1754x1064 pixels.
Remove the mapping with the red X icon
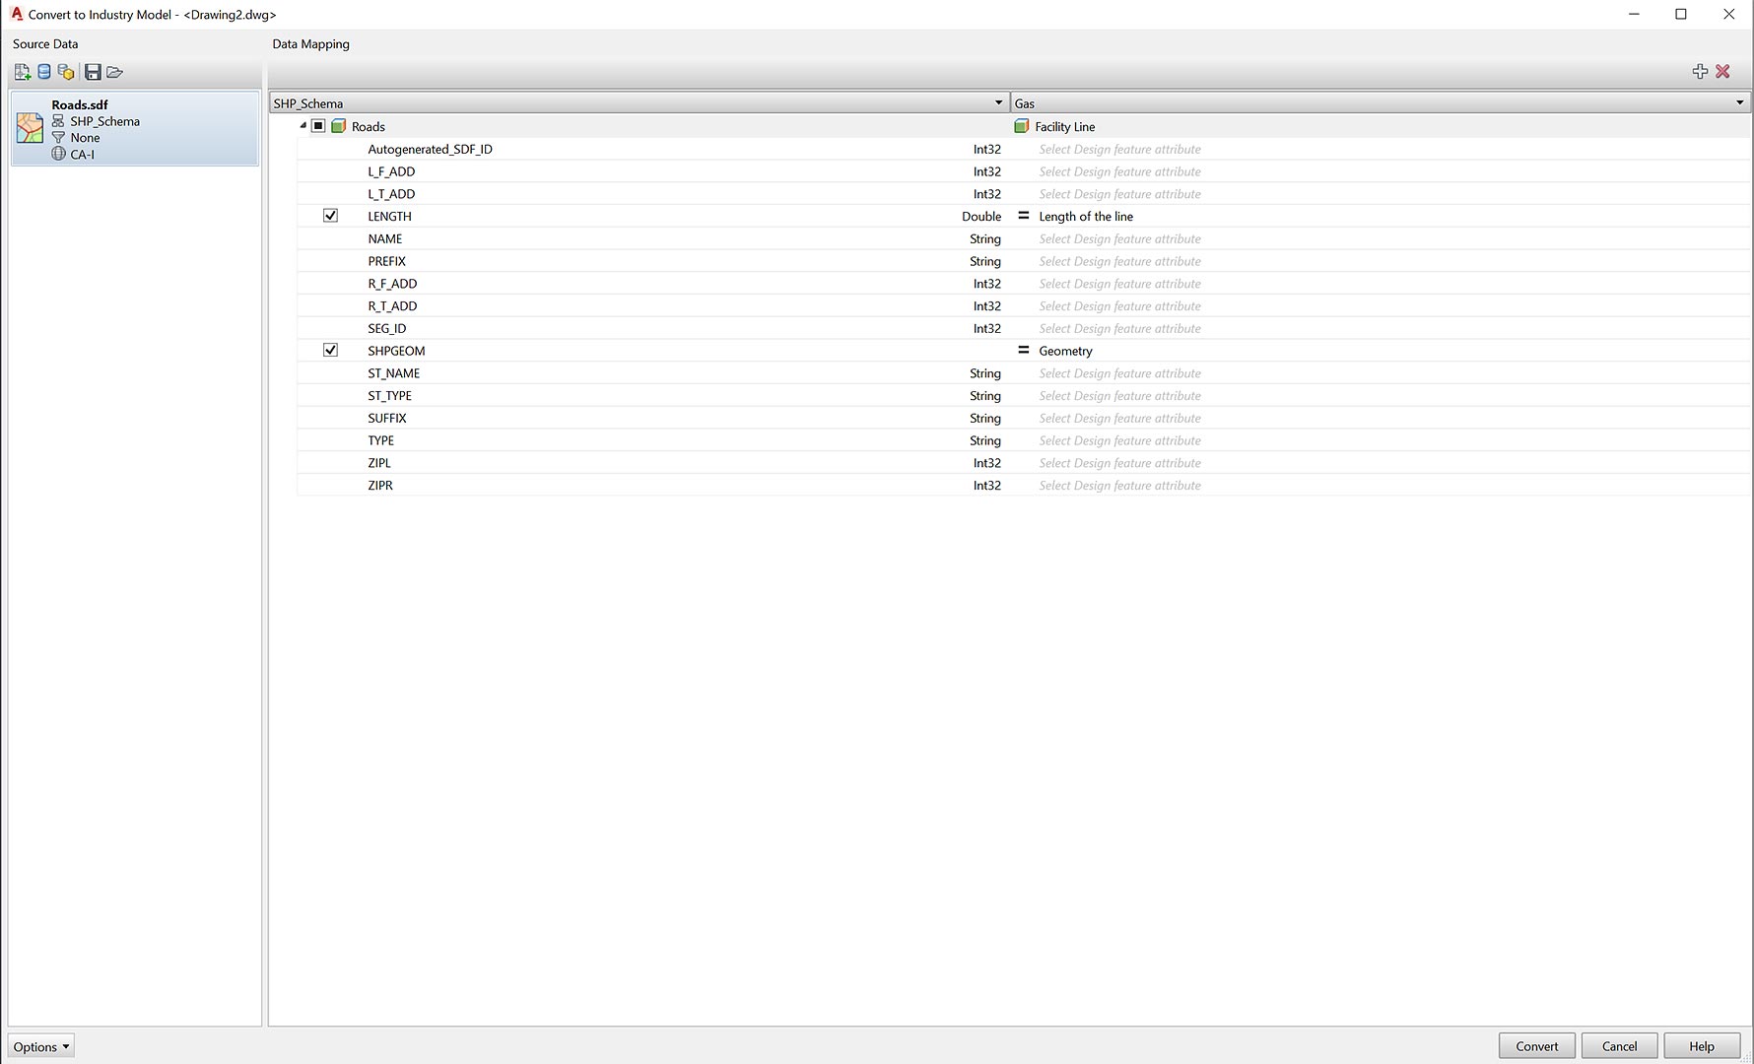(1722, 71)
